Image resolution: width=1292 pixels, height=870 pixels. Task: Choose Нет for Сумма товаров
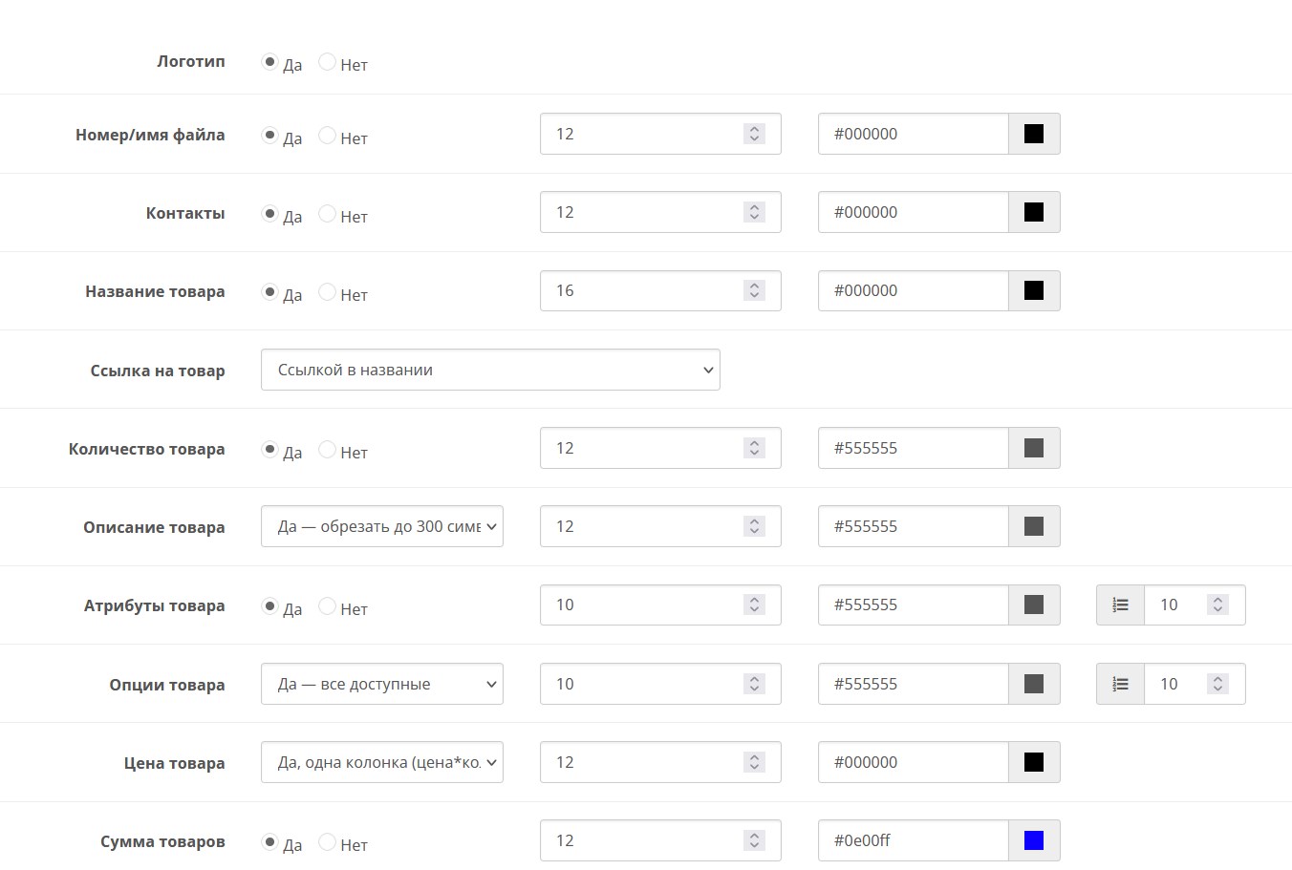click(x=327, y=842)
